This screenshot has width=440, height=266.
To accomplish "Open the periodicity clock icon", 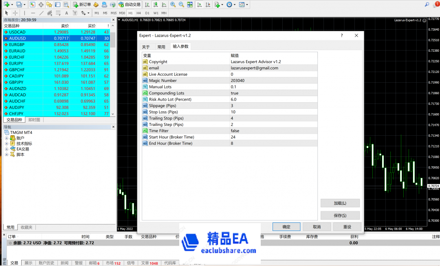I will tap(229, 4).
